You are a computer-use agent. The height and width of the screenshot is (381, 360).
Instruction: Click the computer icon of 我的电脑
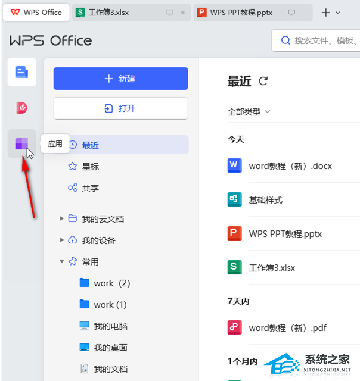(85, 326)
